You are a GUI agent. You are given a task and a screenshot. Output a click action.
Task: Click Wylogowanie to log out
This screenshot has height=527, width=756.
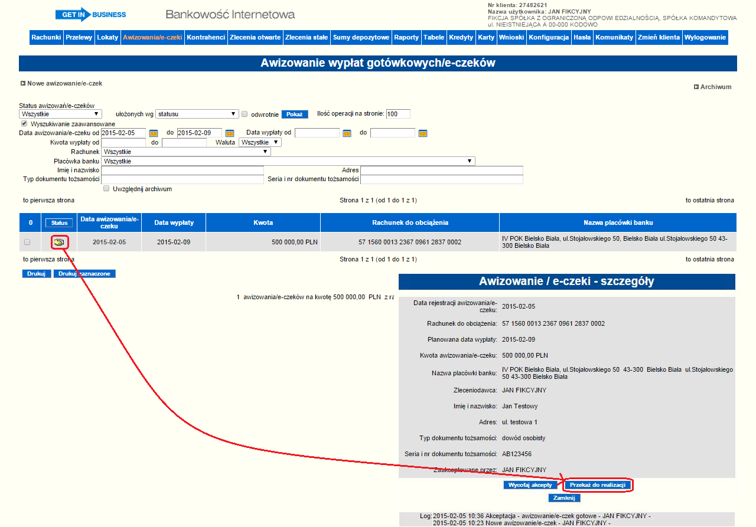(705, 37)
